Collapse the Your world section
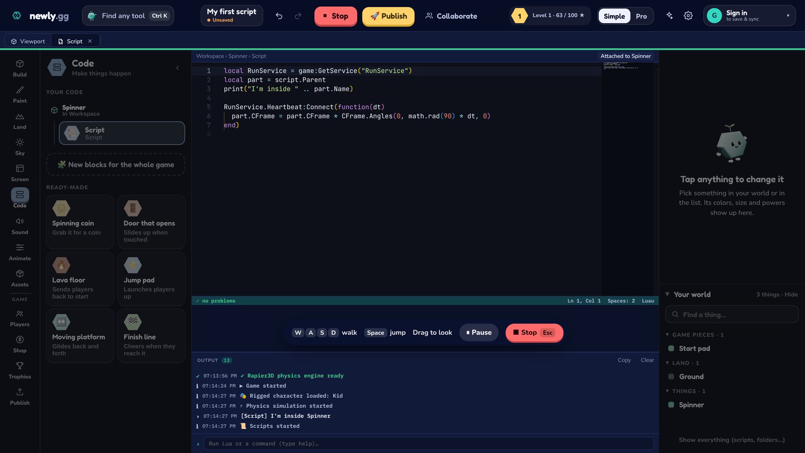Viewport: 805px width, 453px height. point(668,294)
